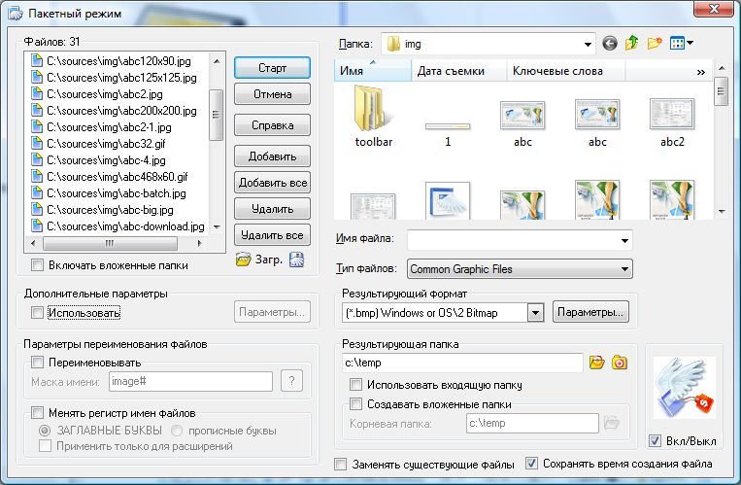
Task: Open Тип файлов Common Graphic Files dropdown
Action: (624, 269)
